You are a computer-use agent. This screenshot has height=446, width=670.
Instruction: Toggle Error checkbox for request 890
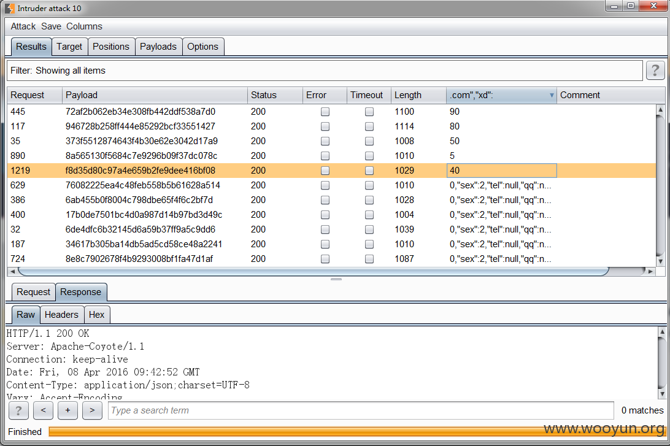click(x=325, y=156)
